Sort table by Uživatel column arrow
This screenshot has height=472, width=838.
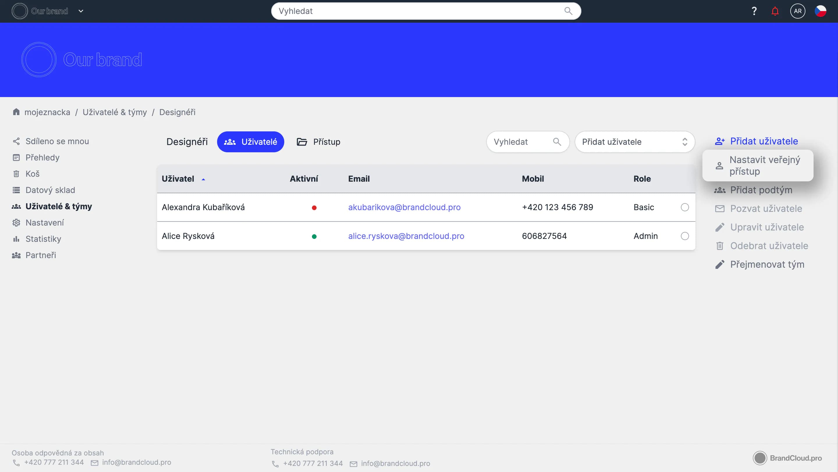[x=203, y=179]
